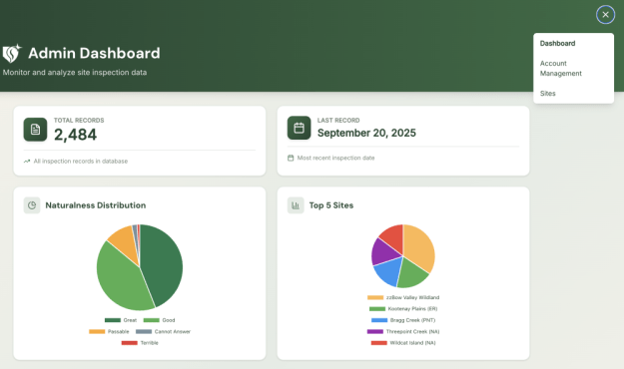Select the orange slice in Top 5 Sites pie
Viewport: 624px width, 369px height.
click(419, 246)
